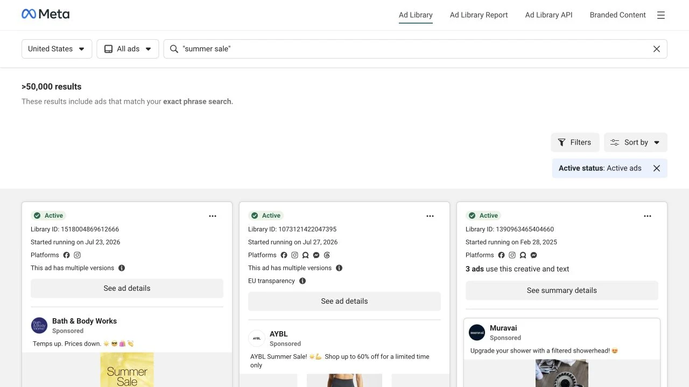Click "Started running on Feb 28, 2025" text
The height and width of the screenshot is (387, 689).
point(511,242)
